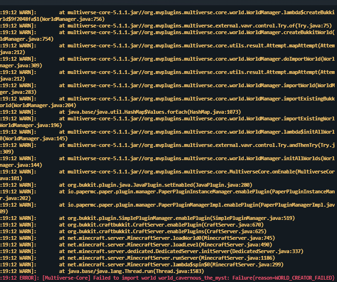Click the 'WorldManager.importExistingWorl' log line
Viewport: 337px width, 282px height.
[168, 119]
